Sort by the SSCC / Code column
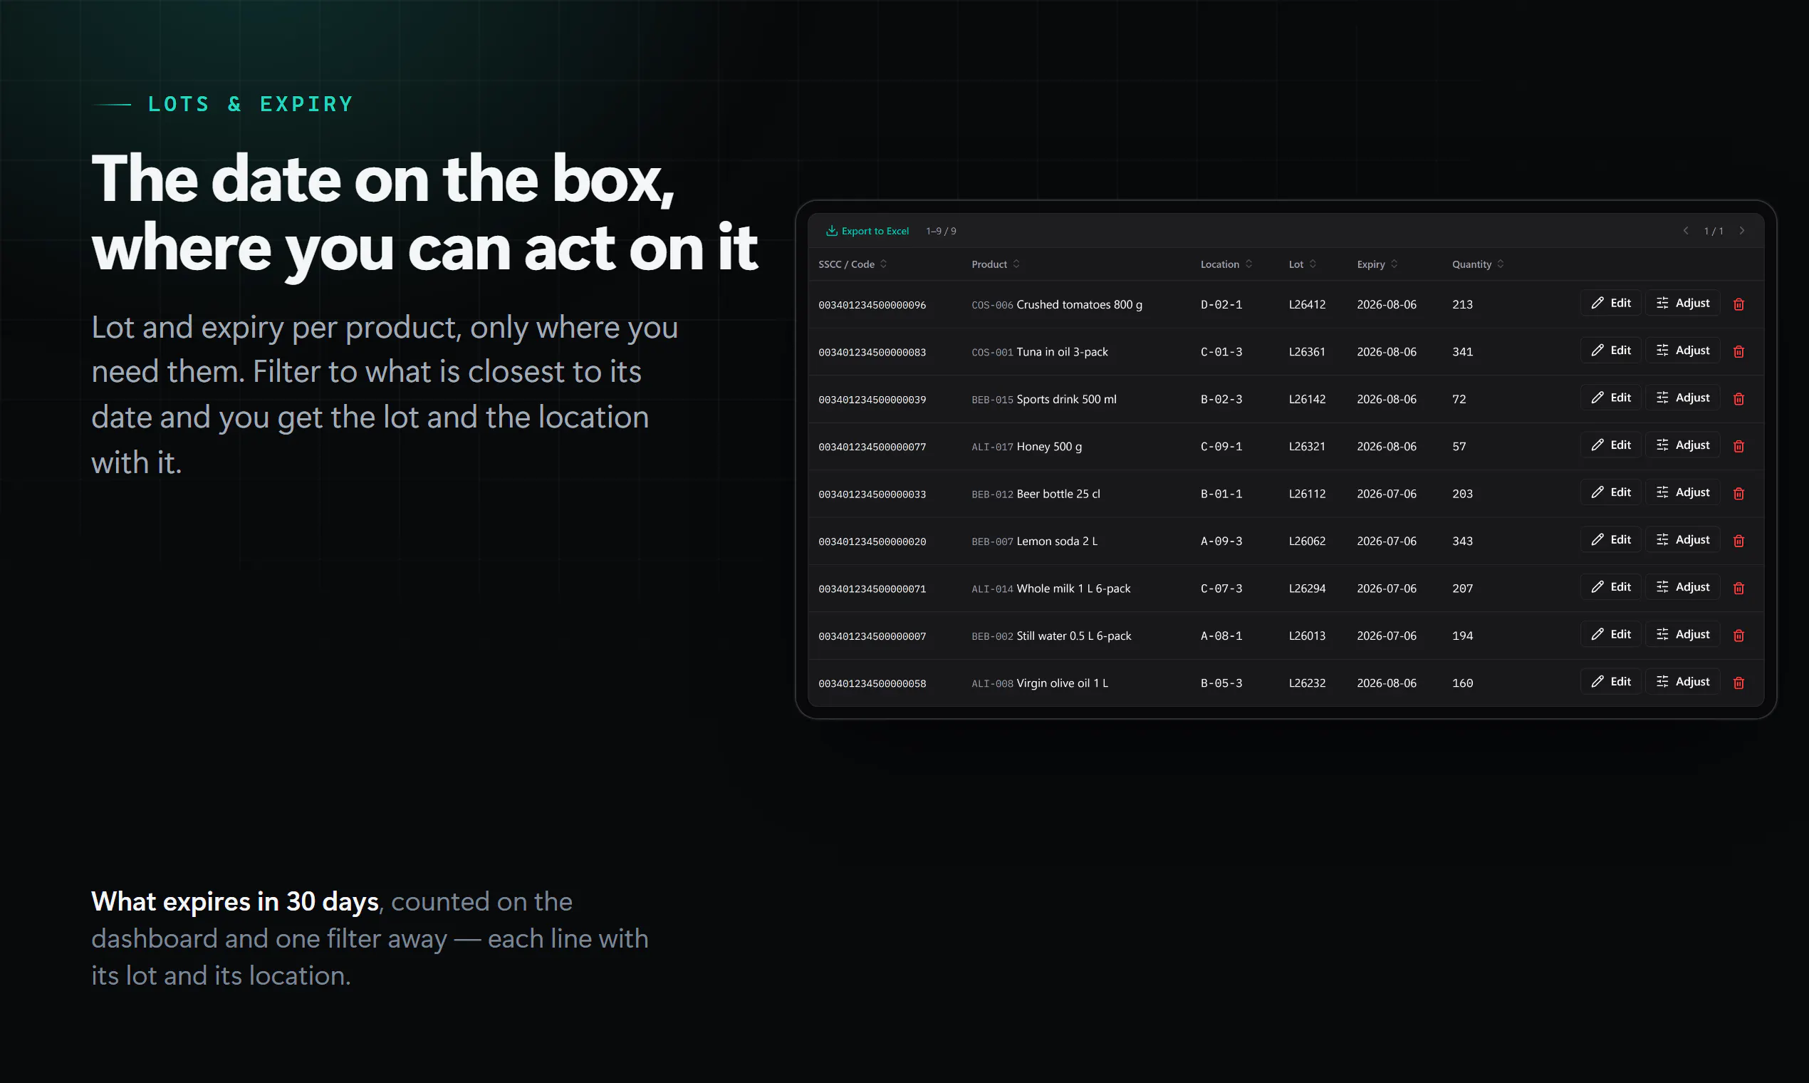Viewport: 1809px width, 1083px height. coord(852,264)
